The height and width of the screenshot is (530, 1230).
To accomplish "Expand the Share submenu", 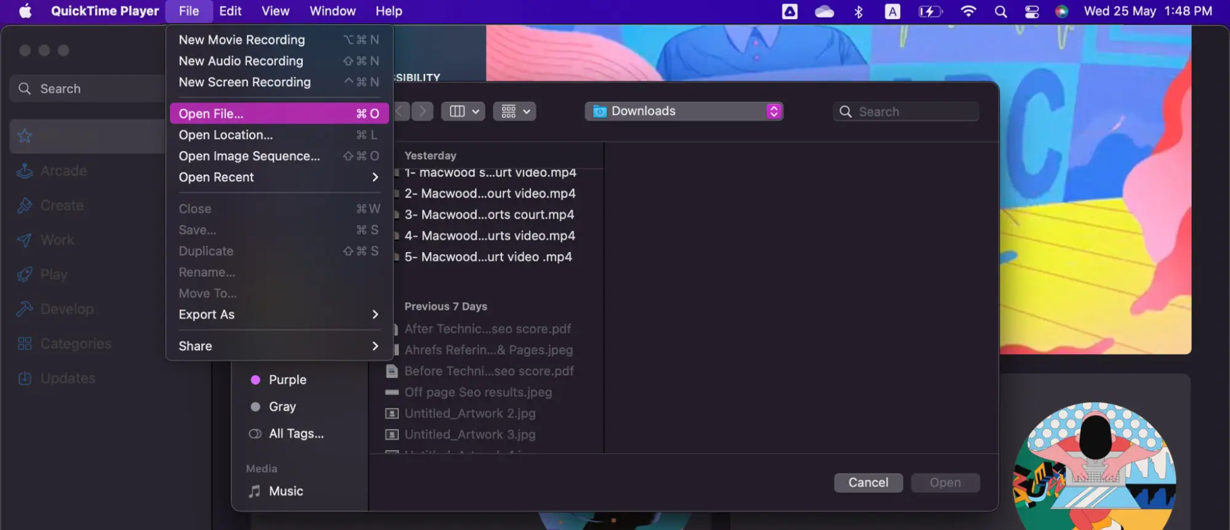I will tap(279, 346).
